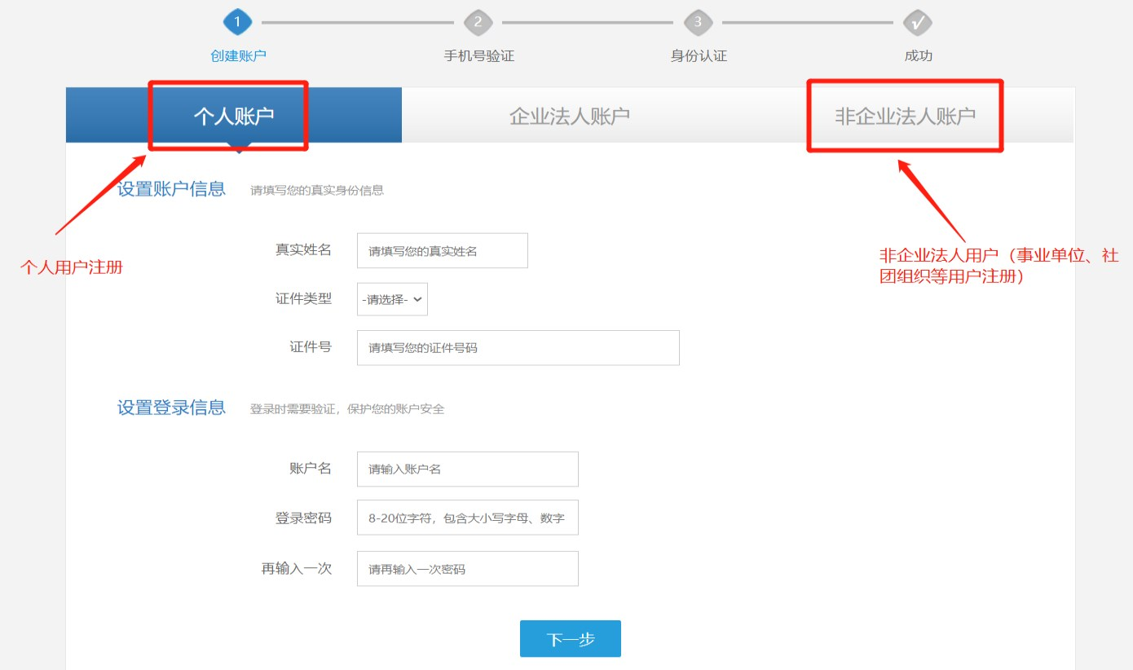Open the 非企业法人账户 tab
The width and height of the screenshot is (1133, 670).
pos(905,116)
